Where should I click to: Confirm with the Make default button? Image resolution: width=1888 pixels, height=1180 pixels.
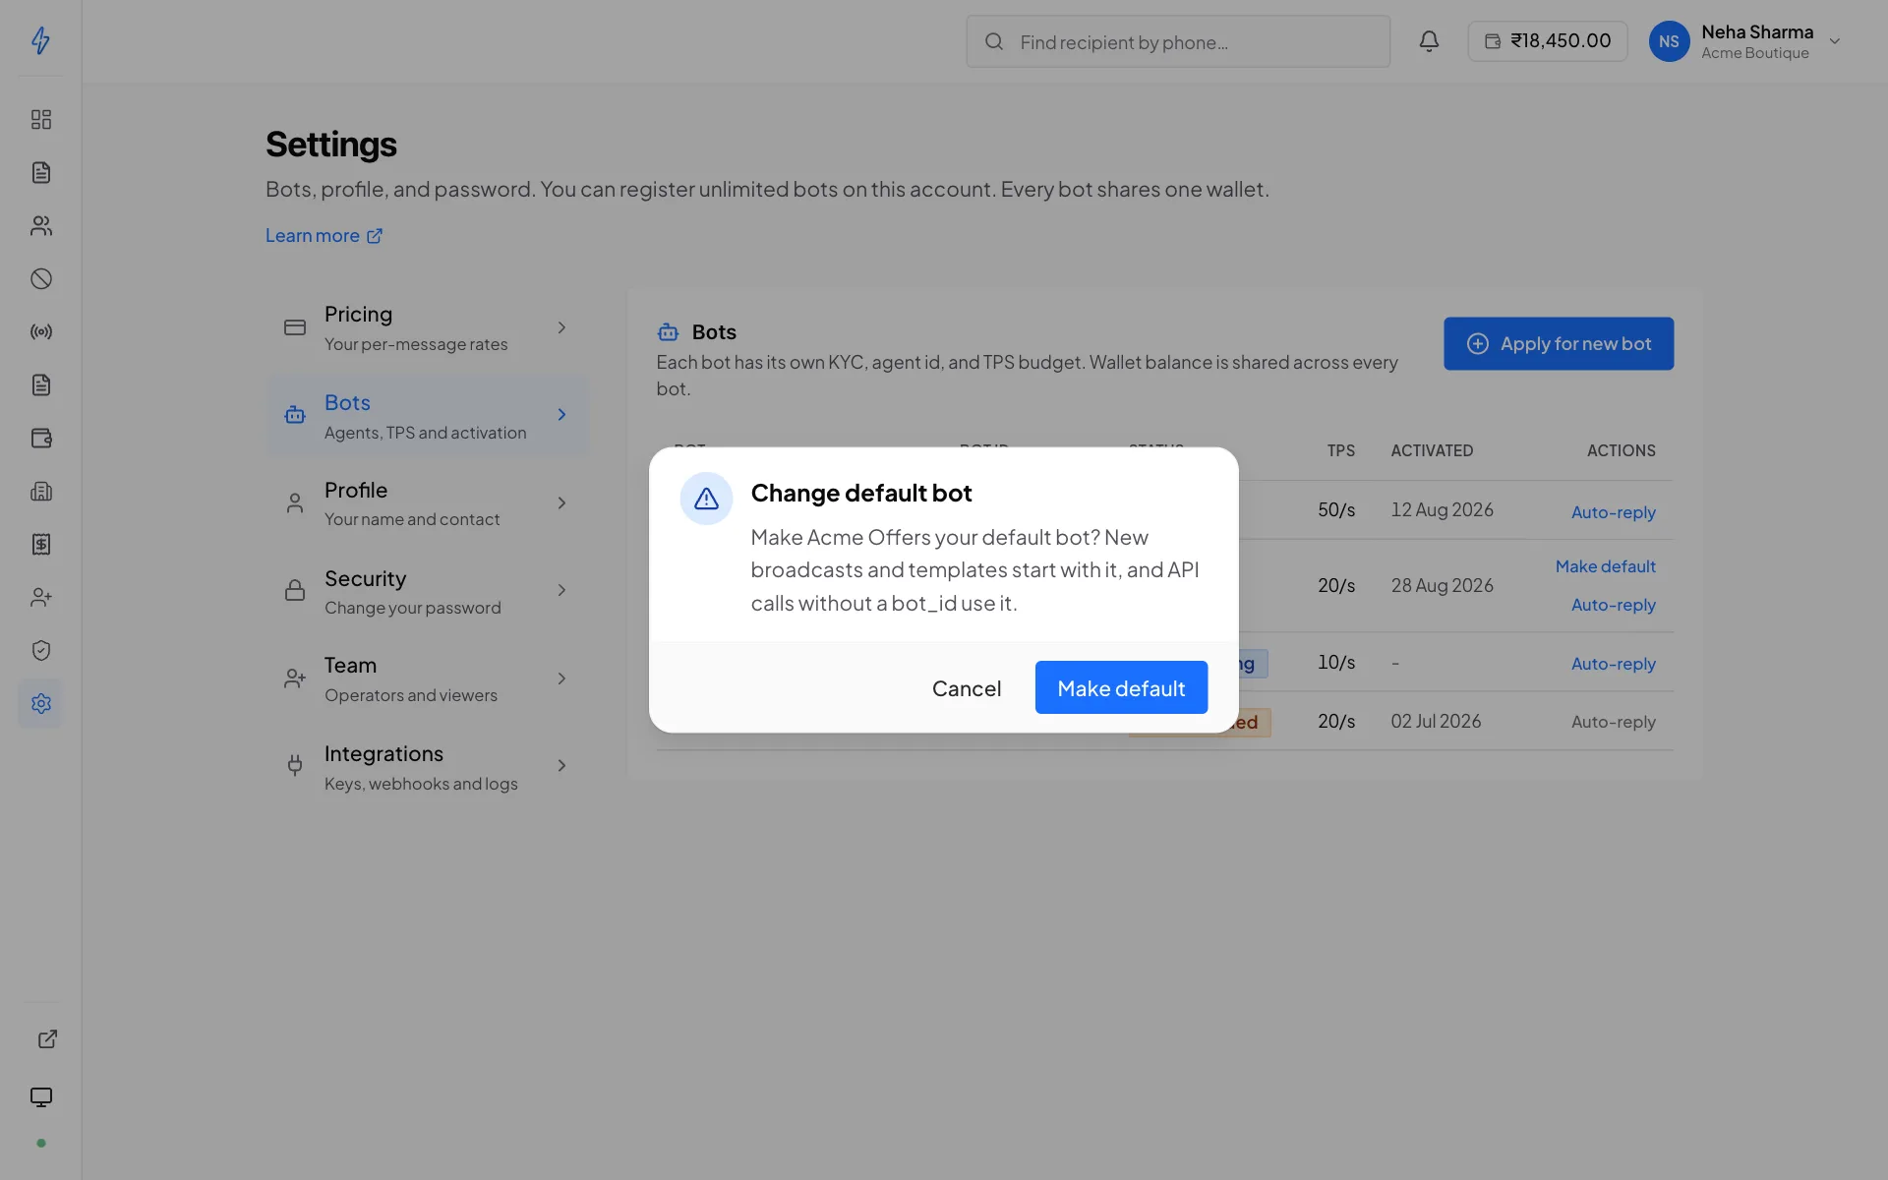(1121, 688)
